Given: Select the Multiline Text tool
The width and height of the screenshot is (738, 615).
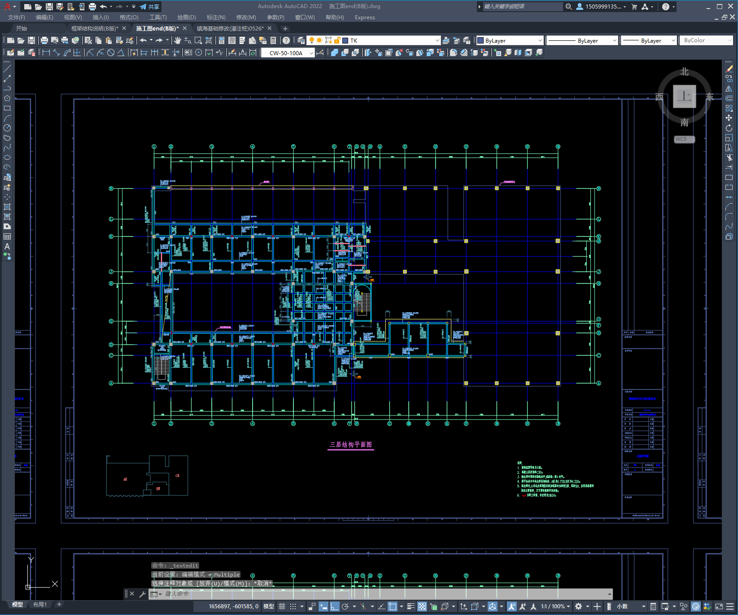Looking at the screenshot, I should coord(7,246).
